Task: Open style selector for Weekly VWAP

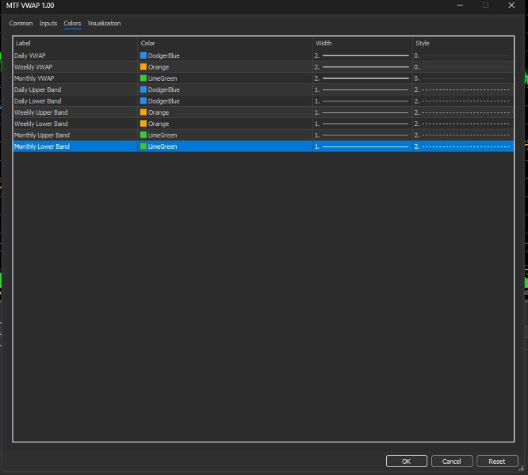Action: tap(463, 67)
